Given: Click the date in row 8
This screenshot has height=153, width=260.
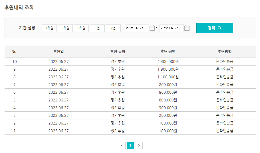Looking at the screenshot, I should tap(59, 77).
